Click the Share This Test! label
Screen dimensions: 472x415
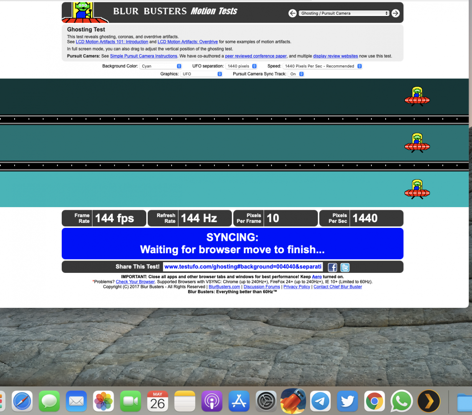click(137, 267)
